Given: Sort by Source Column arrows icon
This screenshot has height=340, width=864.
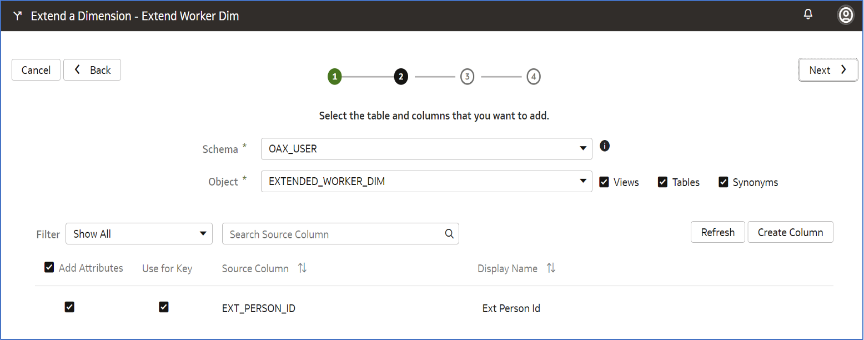Looking at the screenshot, I should [x=302, y=268].
